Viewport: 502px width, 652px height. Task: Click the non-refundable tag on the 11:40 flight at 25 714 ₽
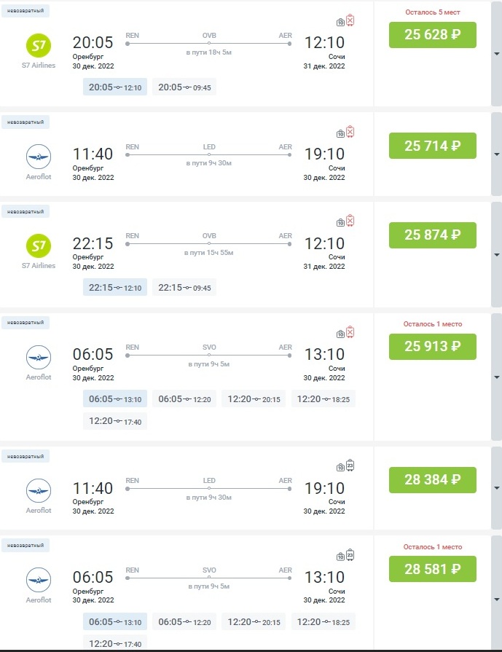tap(26, 122)
